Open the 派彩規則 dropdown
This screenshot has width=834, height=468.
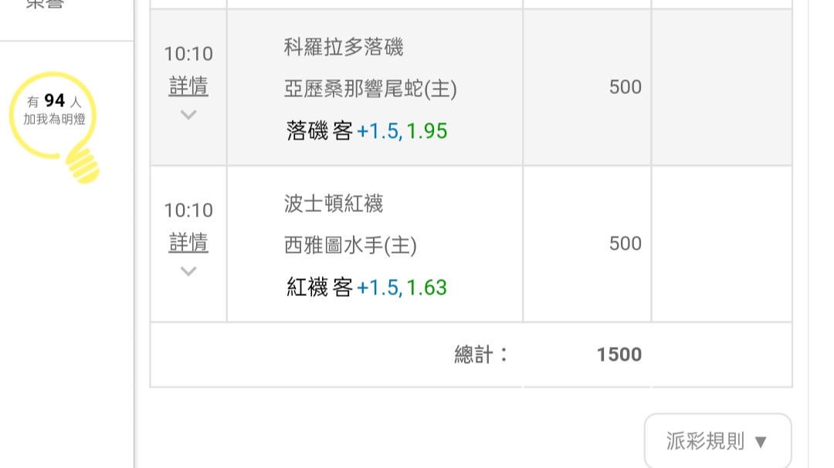coord(717,440)
